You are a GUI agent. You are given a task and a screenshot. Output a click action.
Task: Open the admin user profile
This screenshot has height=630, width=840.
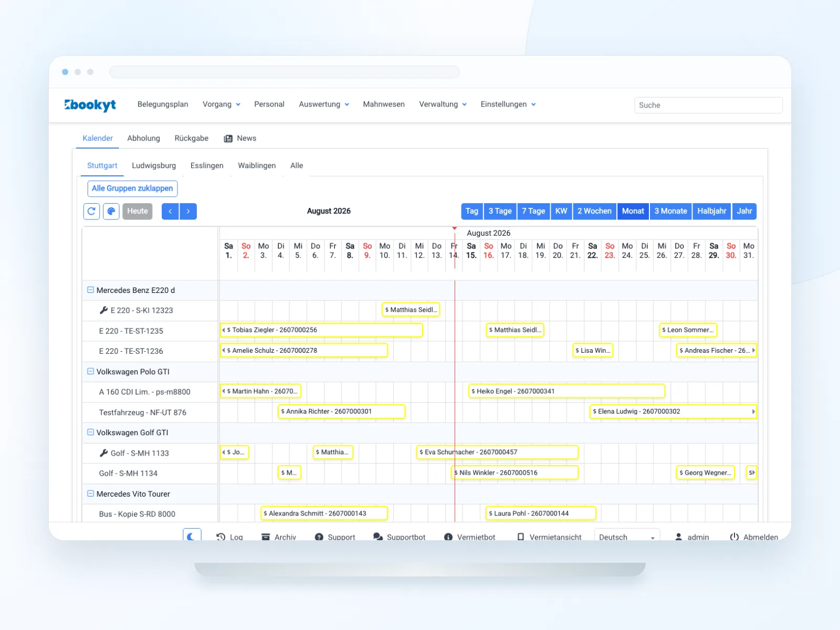692,537
